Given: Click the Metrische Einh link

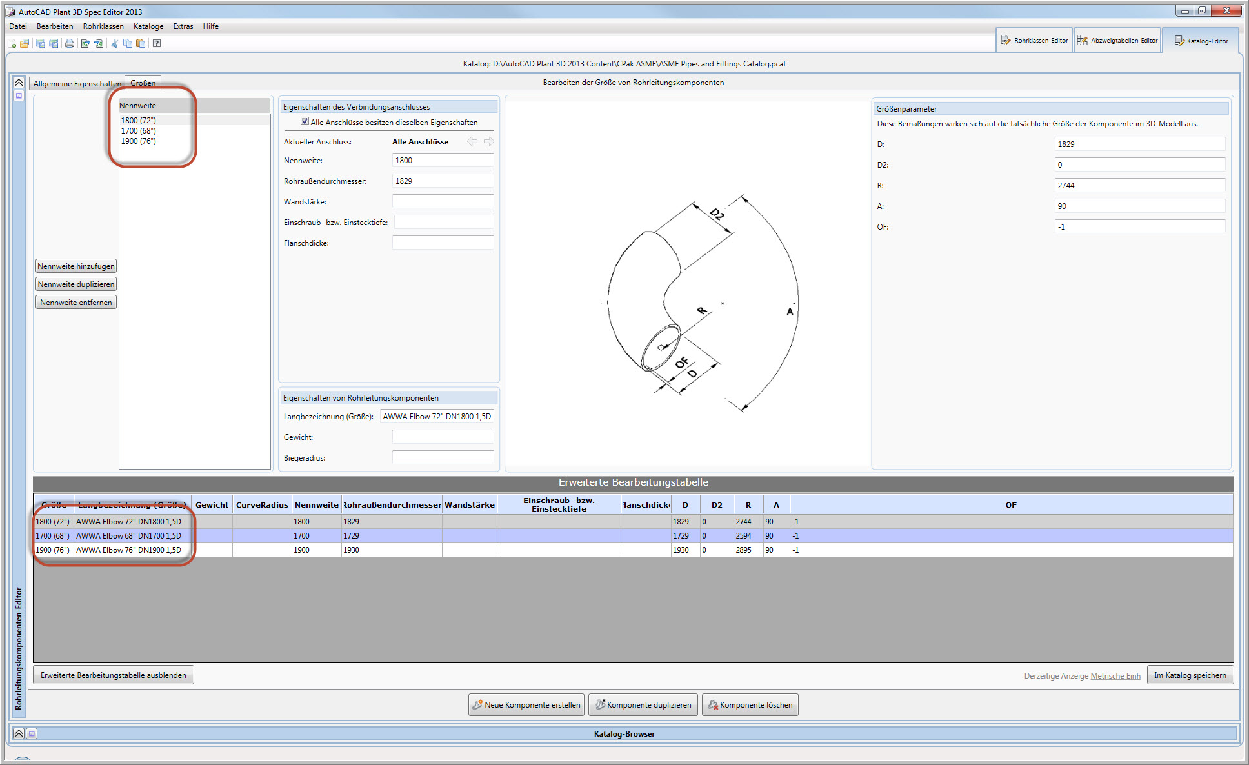Looking at the screenshot, I should 1115,676.
